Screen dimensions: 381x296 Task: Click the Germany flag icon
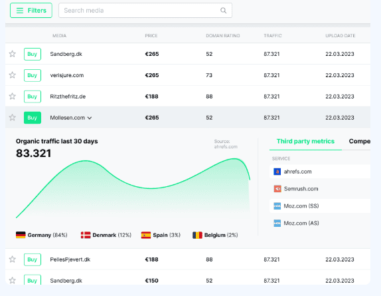(x=21, y=235)
